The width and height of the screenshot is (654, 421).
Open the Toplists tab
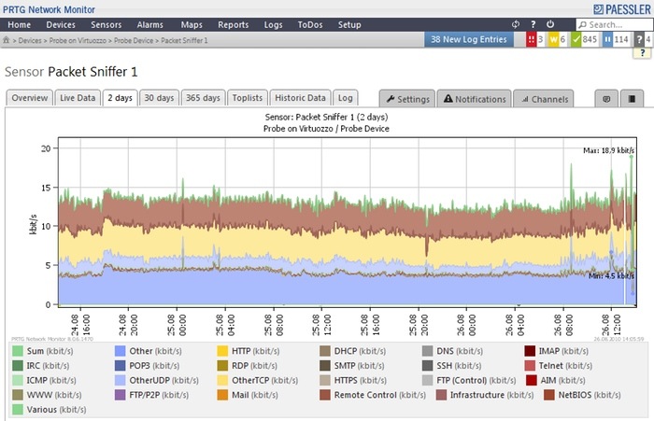[248, 98]
